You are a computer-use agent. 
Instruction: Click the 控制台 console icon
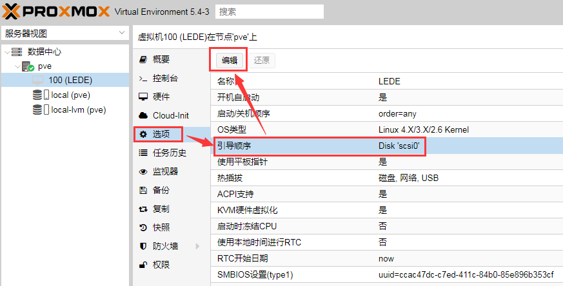click(143, 79)
